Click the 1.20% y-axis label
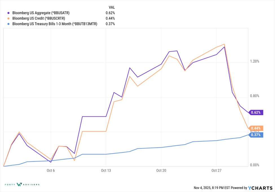The width and height of the screenshot is (275, 192). 255,61
